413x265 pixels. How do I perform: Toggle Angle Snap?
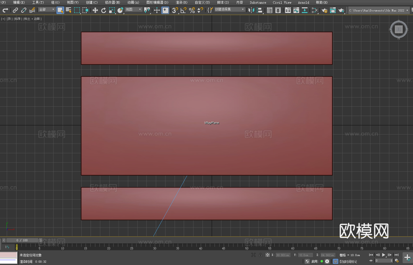184,10
